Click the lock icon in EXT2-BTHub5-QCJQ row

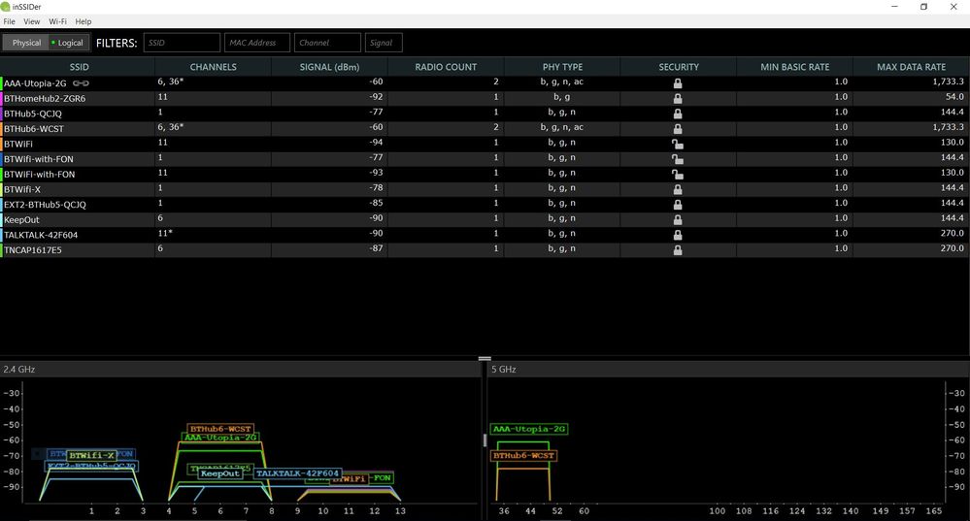pos(678,204)
